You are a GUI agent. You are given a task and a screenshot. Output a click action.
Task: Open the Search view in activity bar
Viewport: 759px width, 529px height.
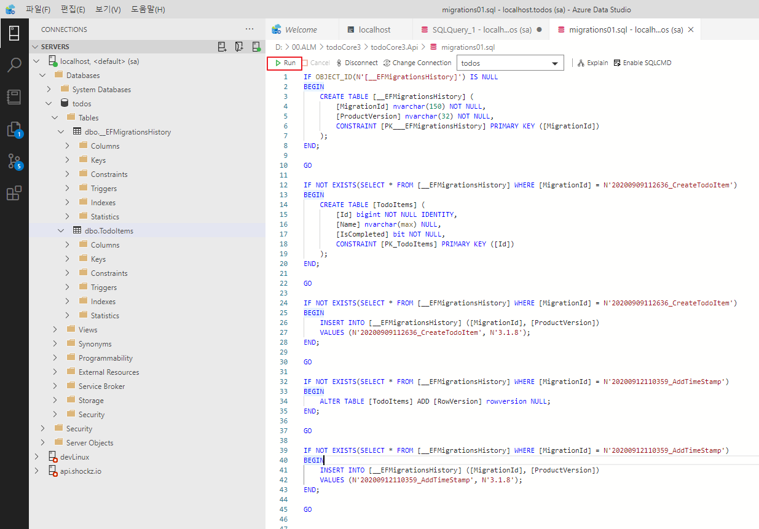[x=14, y=65]
